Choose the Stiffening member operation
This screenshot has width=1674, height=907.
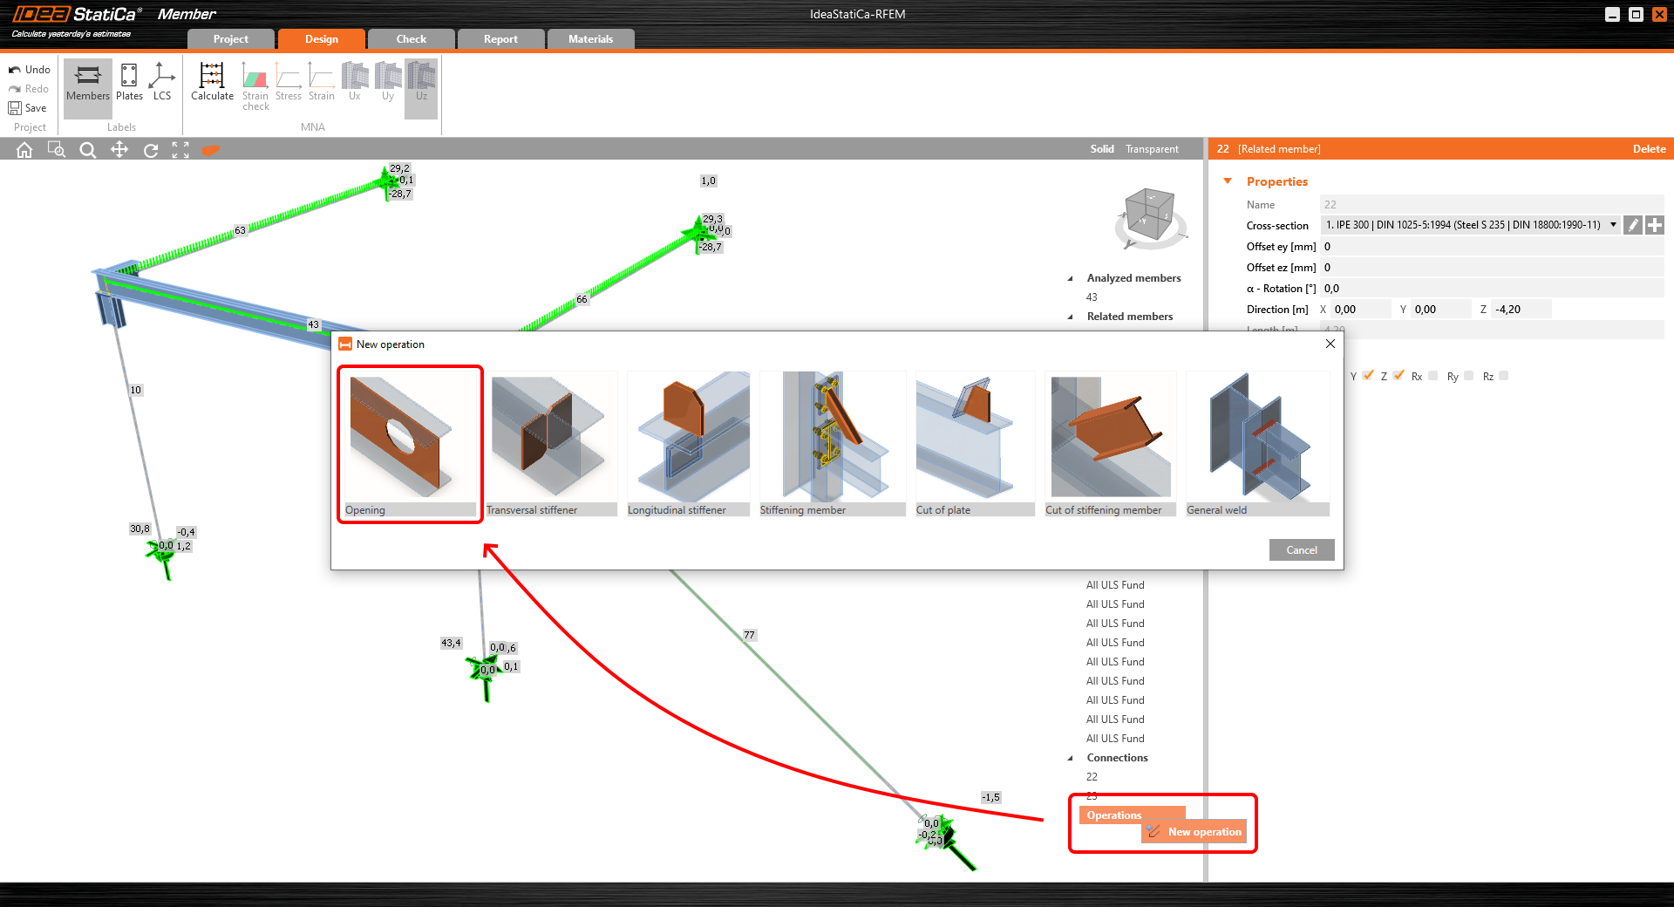click(x=833, y=444)
